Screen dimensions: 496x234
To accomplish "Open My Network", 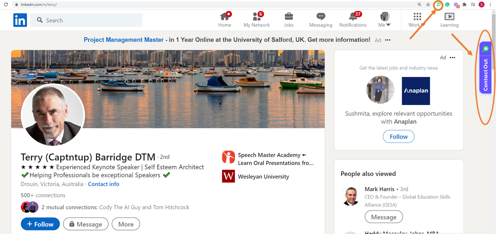I will [256, 20].
